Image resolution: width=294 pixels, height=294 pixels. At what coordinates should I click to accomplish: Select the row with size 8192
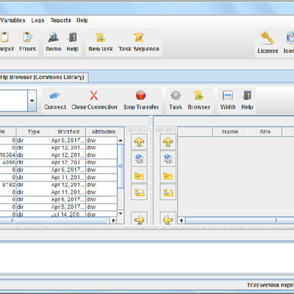tap(59, 185)
